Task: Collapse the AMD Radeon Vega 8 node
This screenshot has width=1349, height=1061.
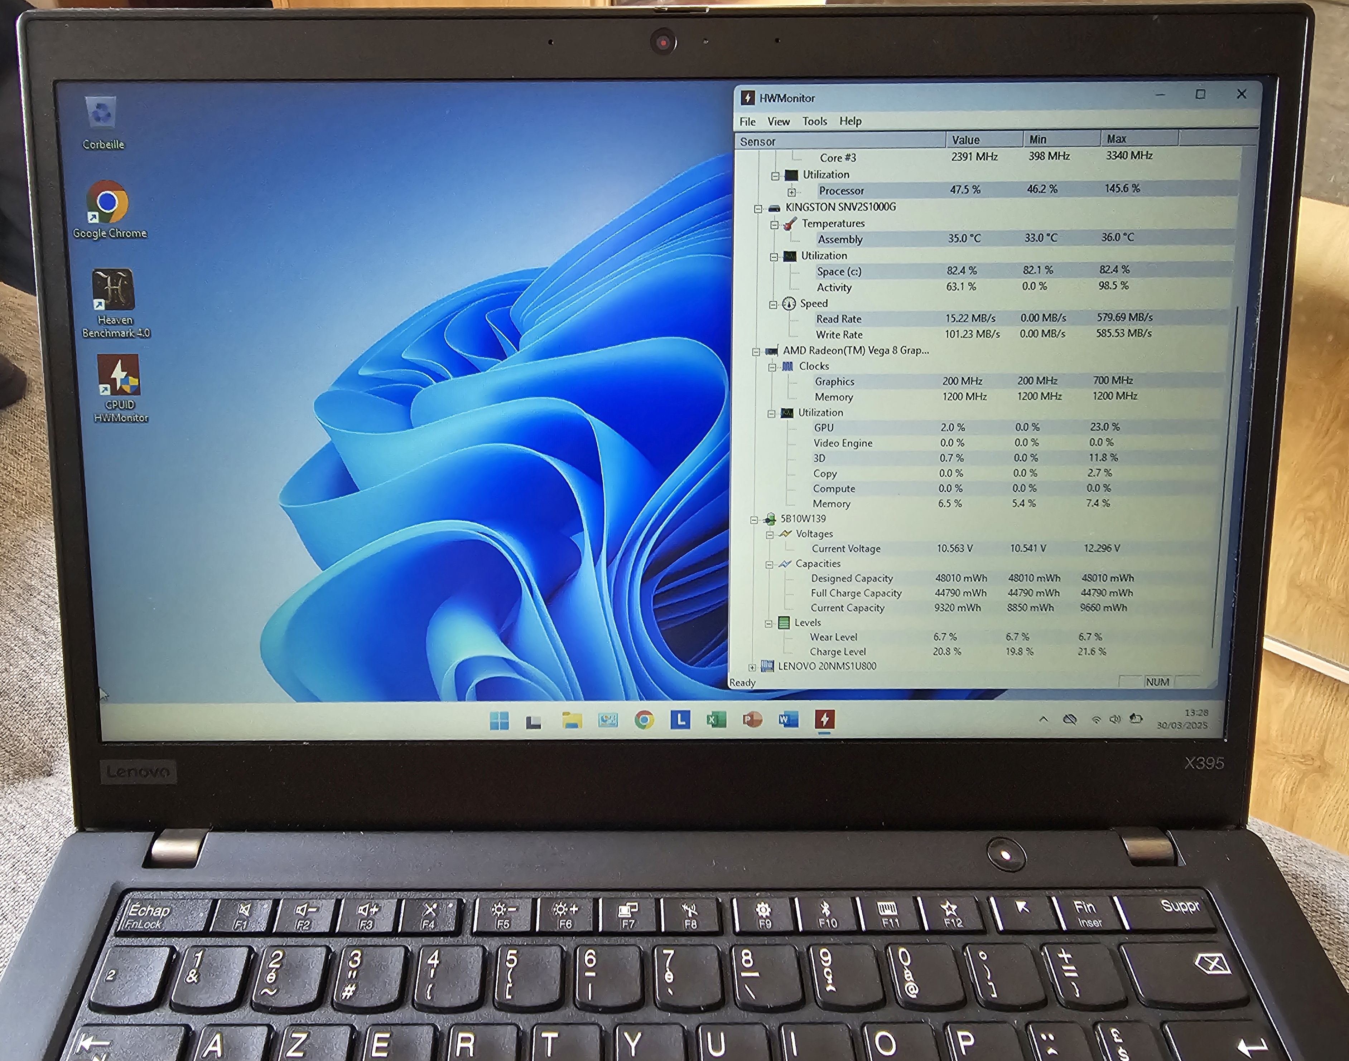Action: coord(756,352)
